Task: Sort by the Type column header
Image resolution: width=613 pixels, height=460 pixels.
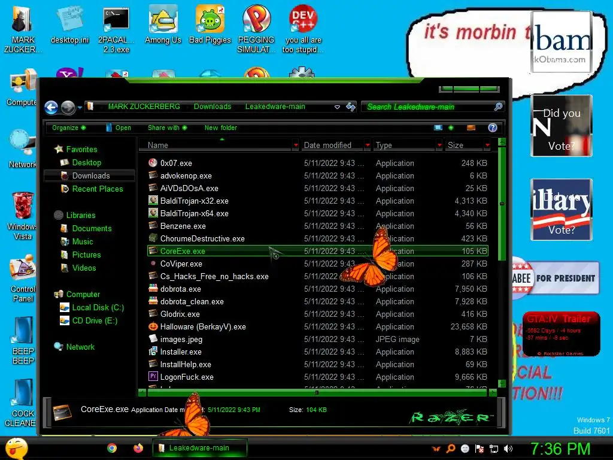Action: [405, 145]
